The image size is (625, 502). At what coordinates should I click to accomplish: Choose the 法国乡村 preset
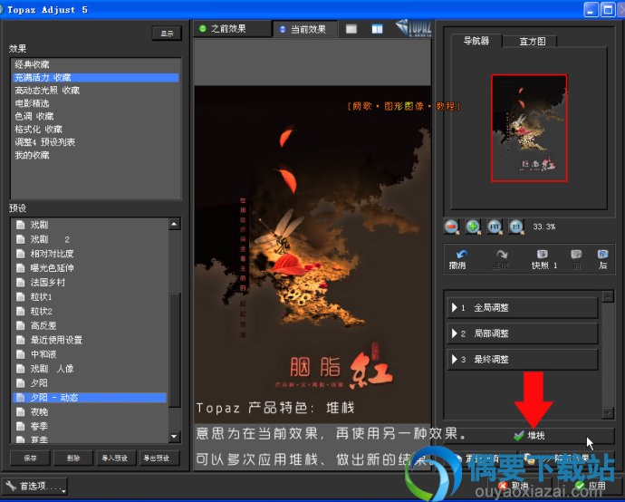[90, 283]
